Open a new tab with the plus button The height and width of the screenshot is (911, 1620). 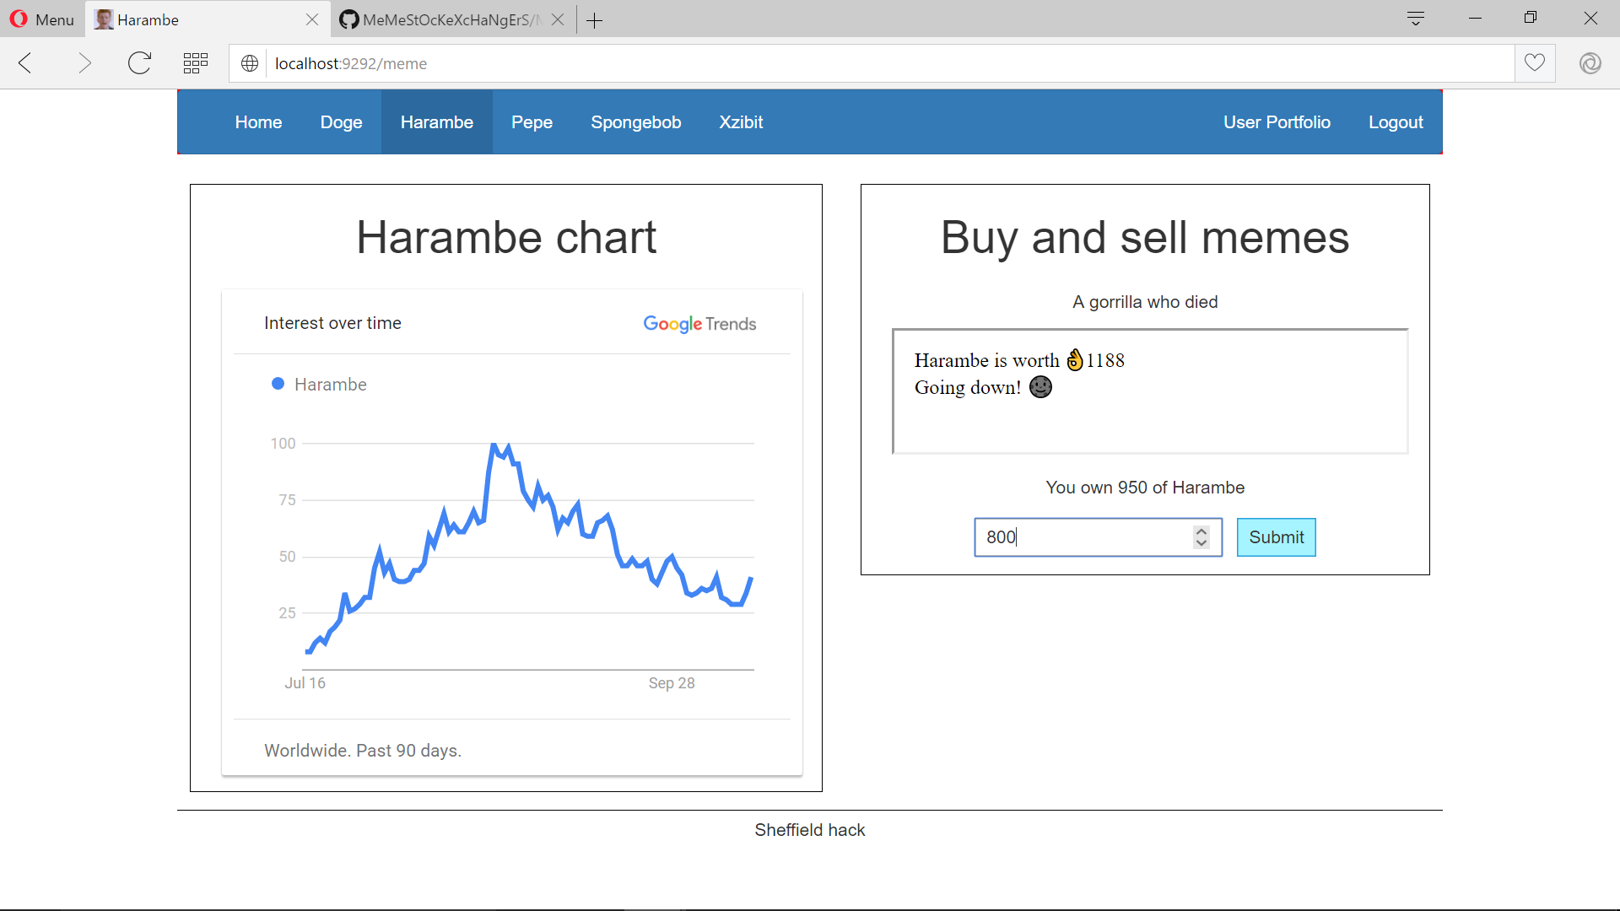click(x=594, y=20)
